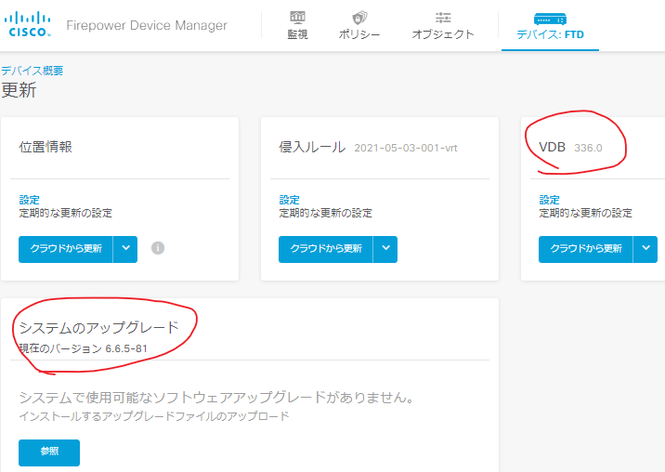Click クラウドから更新 in 位置情報 card
Image resolution: width=665 pixels, height=472 pixels.
(66, 249)
